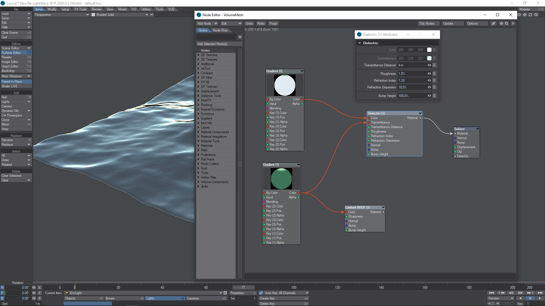The height and width of the screenshot is (306, 545).
Task: Click the zoom magnifier in Node Editor toolbar
Action: (507, 24)
